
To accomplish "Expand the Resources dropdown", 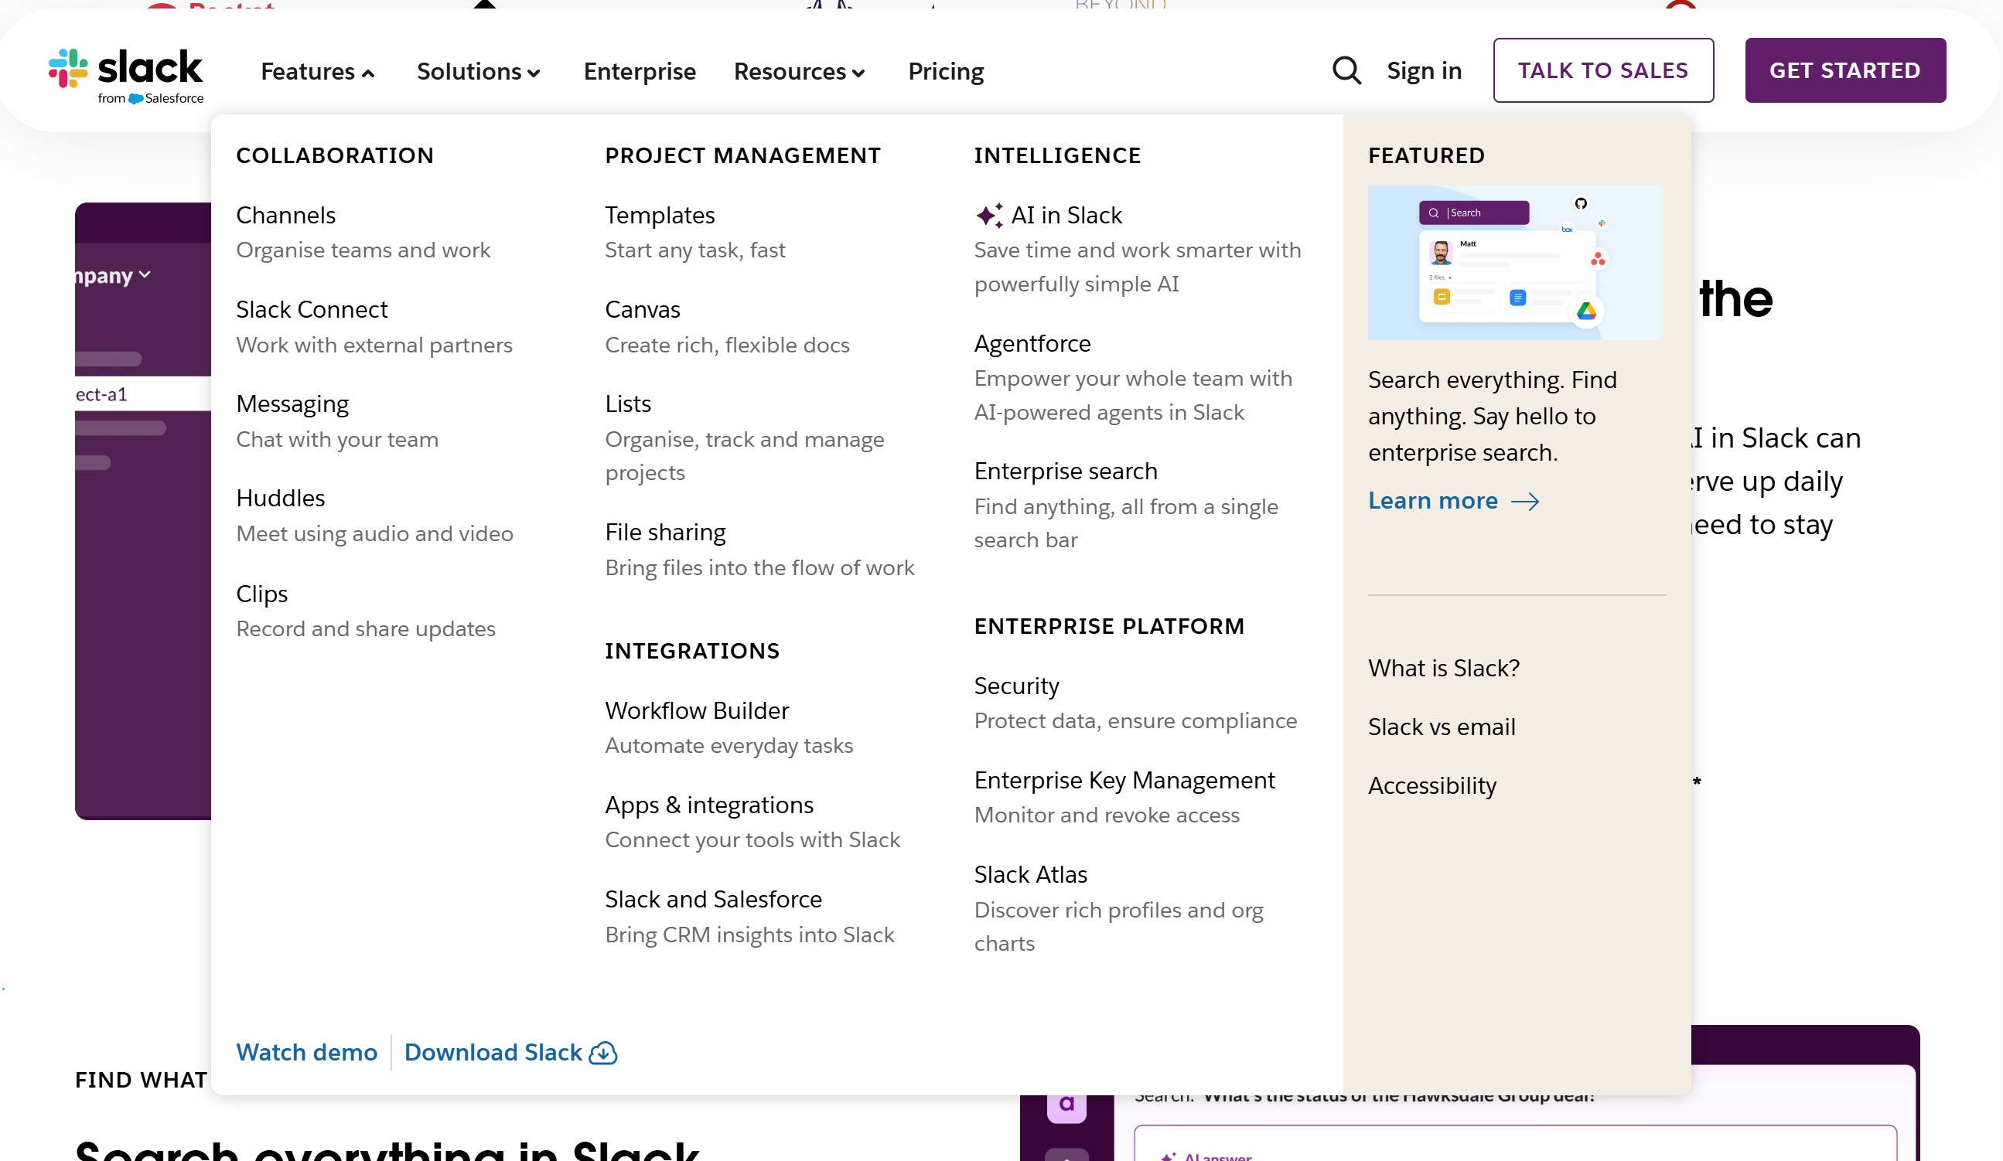I will tap(800, 72).
